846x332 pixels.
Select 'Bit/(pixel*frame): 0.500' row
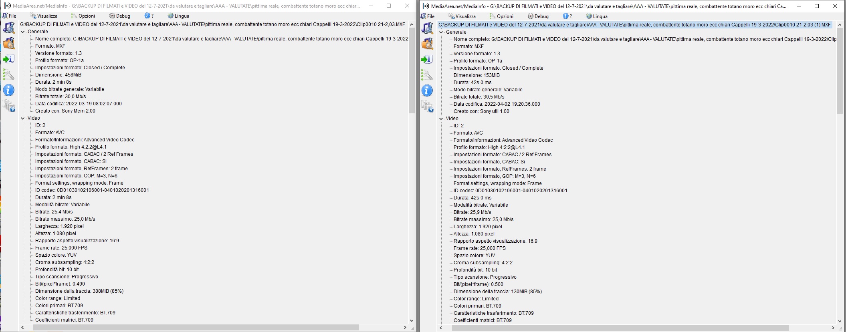coord(479,284)
